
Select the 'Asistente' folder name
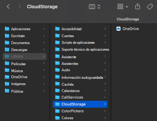[x=69, y=57]
